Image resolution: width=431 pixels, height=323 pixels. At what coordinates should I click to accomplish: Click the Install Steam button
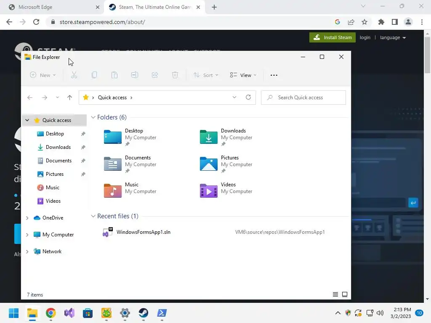click(x=333, y=37)
